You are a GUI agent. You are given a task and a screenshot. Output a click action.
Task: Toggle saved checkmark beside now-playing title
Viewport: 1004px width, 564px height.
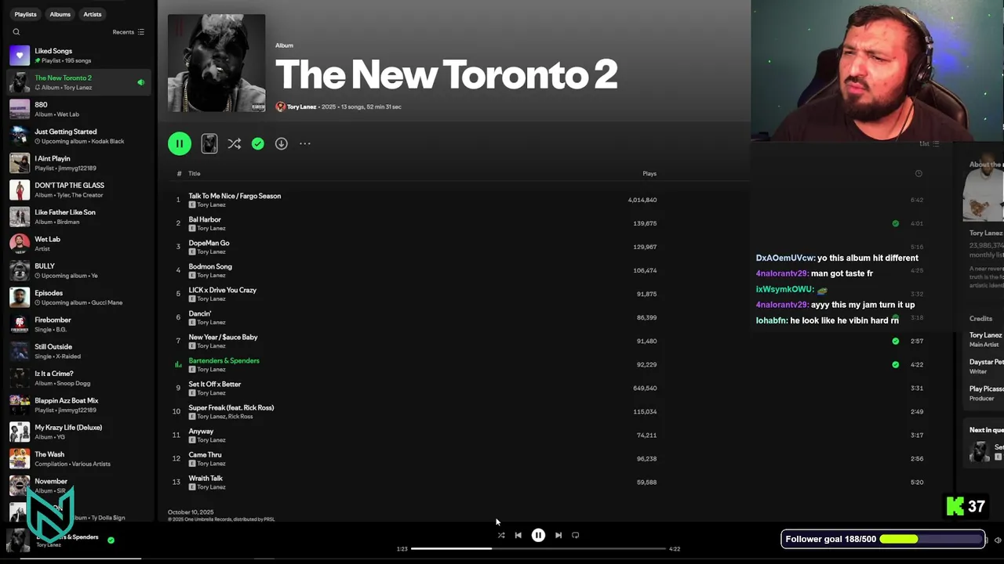click(111, 540)
